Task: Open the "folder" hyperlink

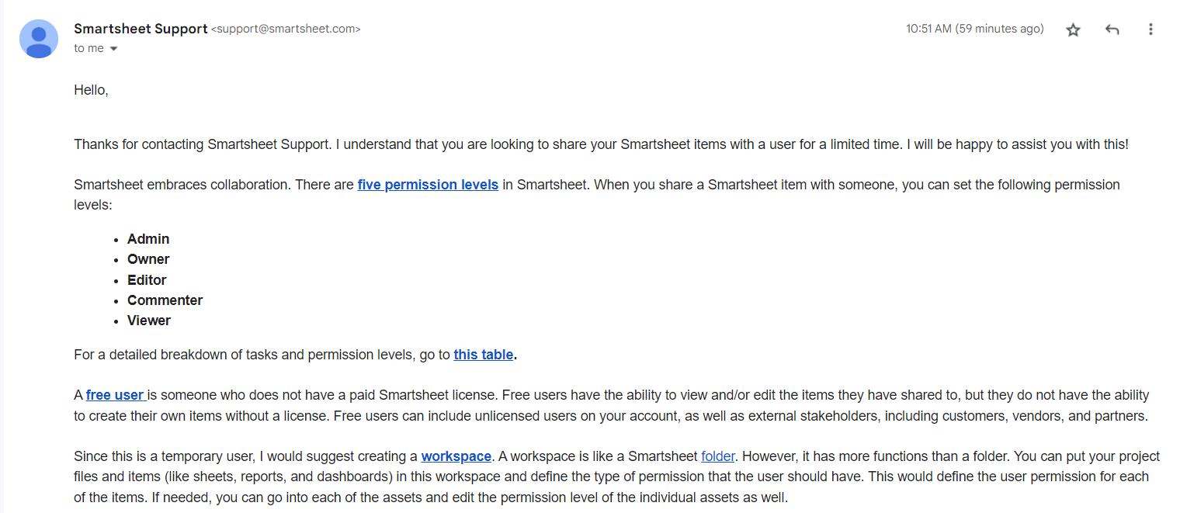Action: pyautogui.click(x=717, y=456)
